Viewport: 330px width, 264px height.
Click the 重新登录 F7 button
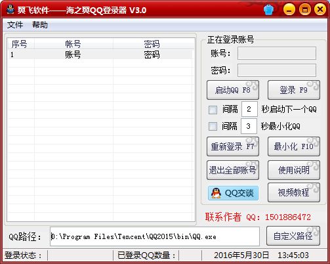233,146
